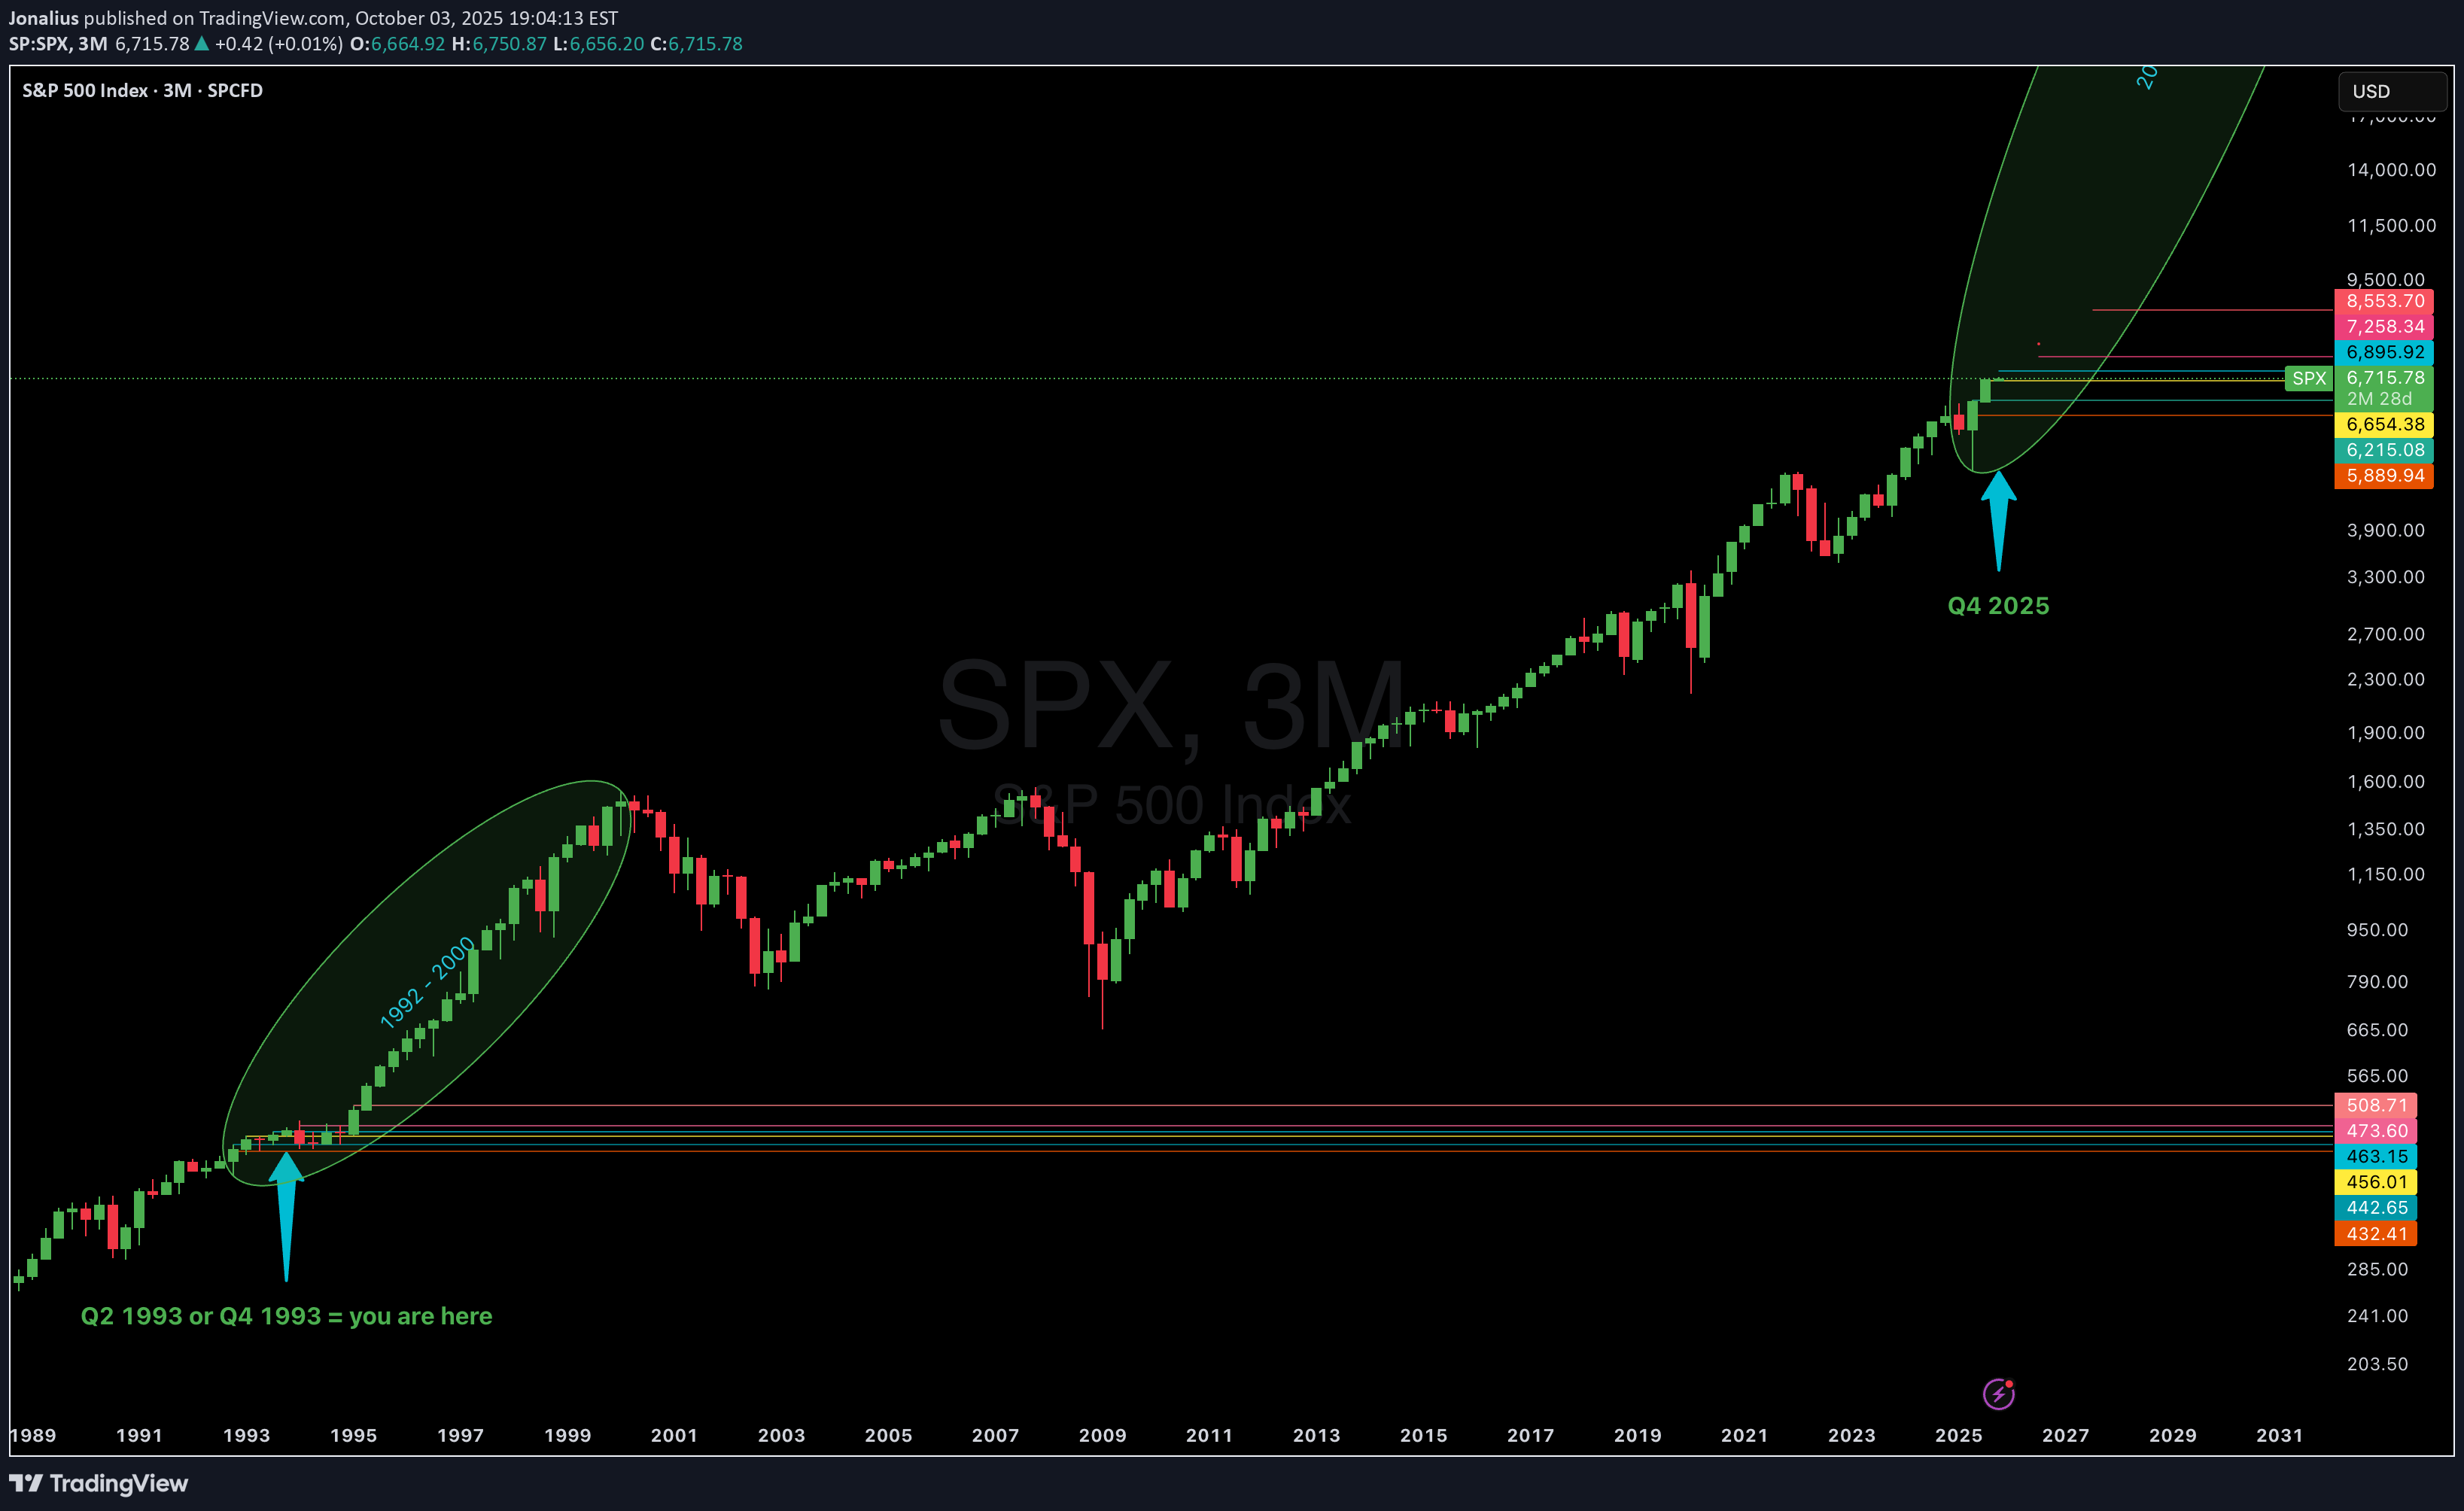Click the pink 473.60 price label
This screenshot has height=1511, width=2464.
point(2376,1130)
